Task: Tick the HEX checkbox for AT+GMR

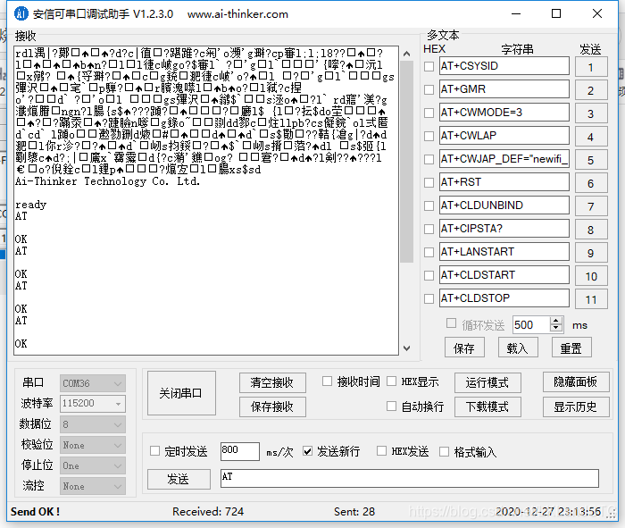Action: pos(429,89)
